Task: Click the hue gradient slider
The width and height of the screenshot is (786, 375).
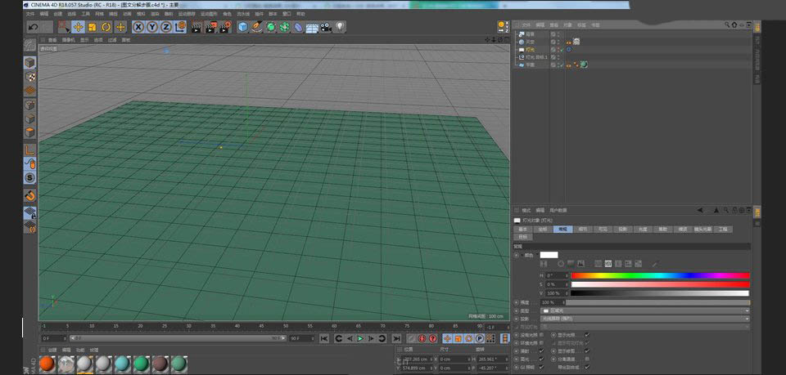Action: click(659, 275)
